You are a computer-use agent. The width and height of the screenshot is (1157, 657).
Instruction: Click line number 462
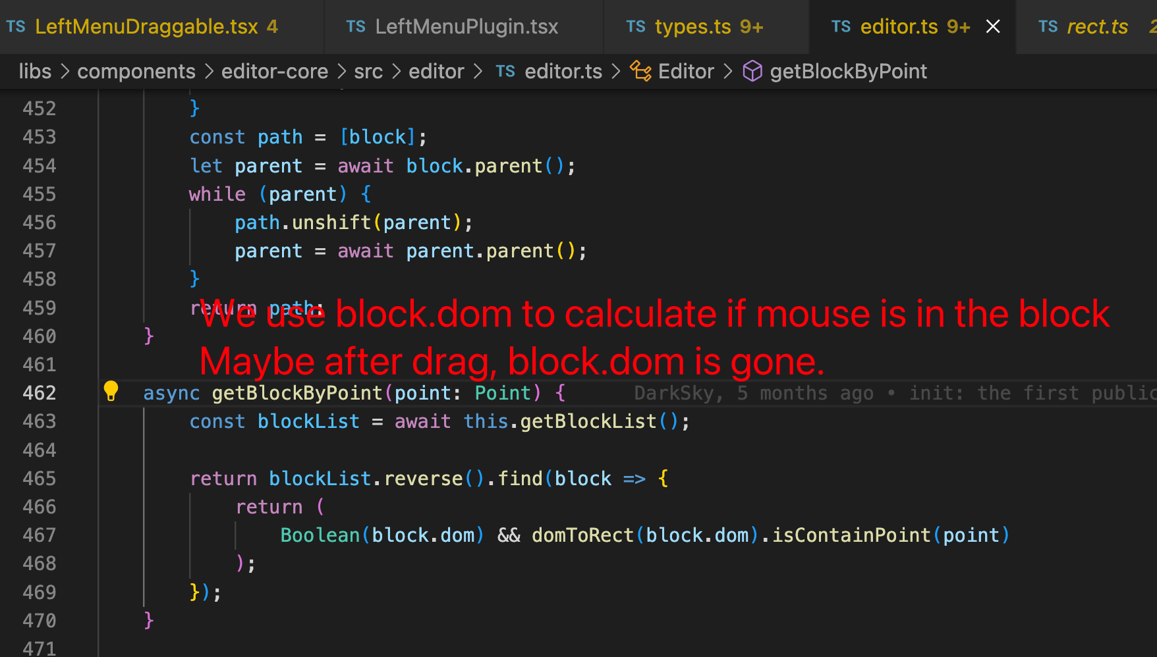click(40, 393)
